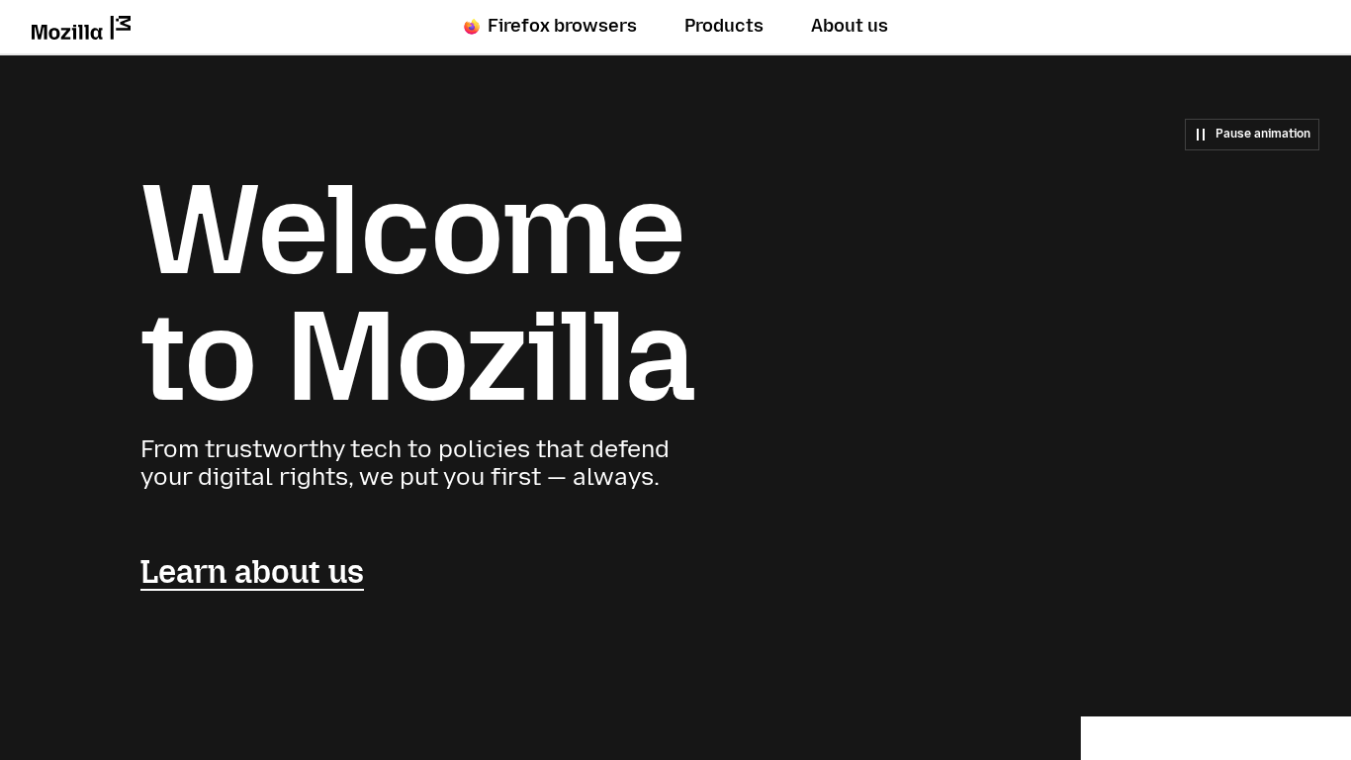The width and height of the screenshot is (1351, 760).
Task: Expand the Firefox browsers menu
Action: pos(562,27)
